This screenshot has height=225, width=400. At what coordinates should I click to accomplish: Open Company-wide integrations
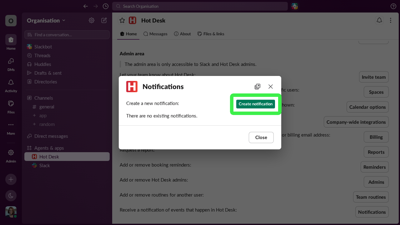point(356,122)
